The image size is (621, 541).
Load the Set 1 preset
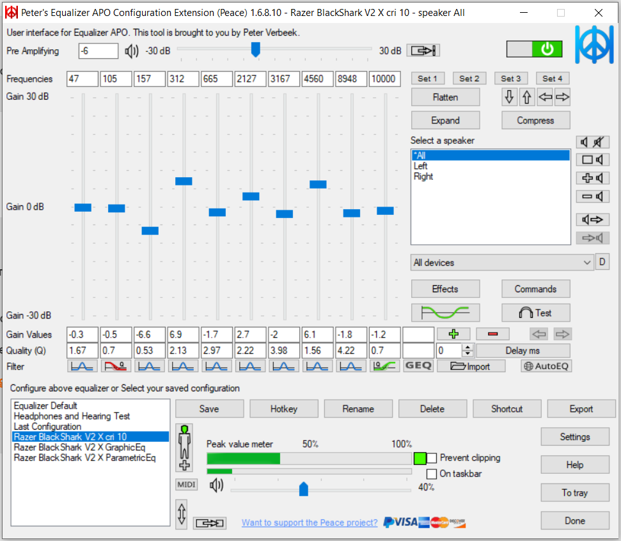(428, 79)
